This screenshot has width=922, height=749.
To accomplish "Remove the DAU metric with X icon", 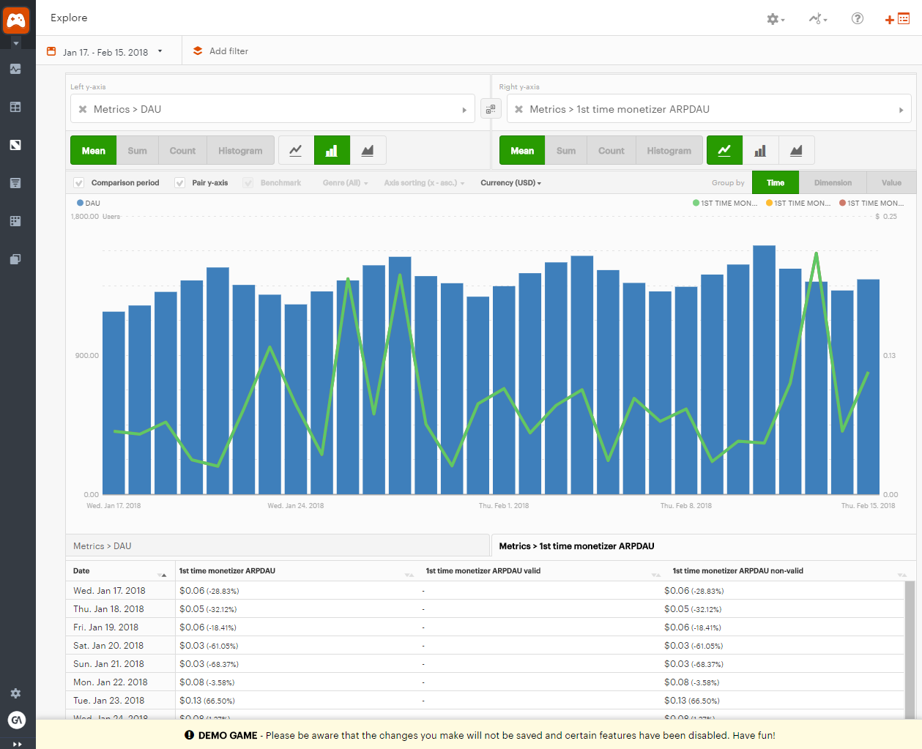I will click(83, 109).
